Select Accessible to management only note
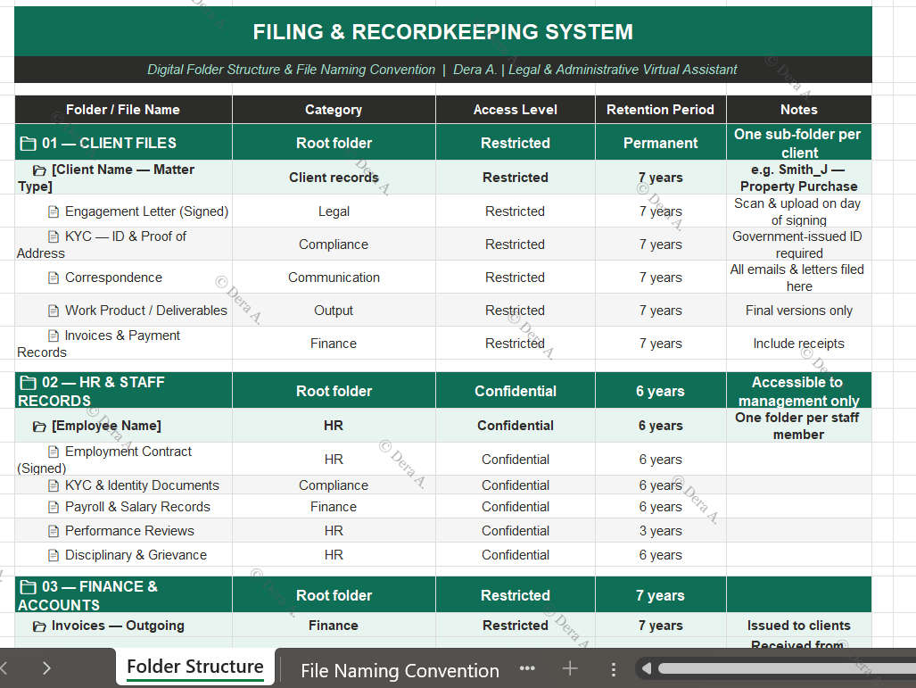This screenshot has height=688, width=916. point(798,391)
